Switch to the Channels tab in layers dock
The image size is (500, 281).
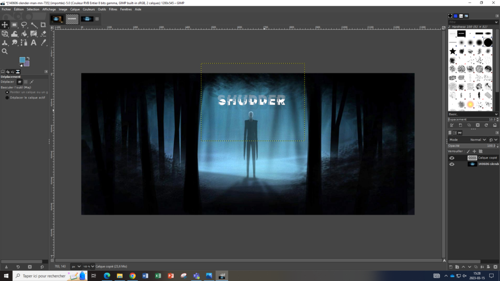(455, 133)
